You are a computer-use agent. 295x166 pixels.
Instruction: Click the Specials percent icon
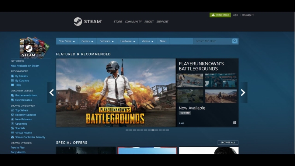(13, 128)
